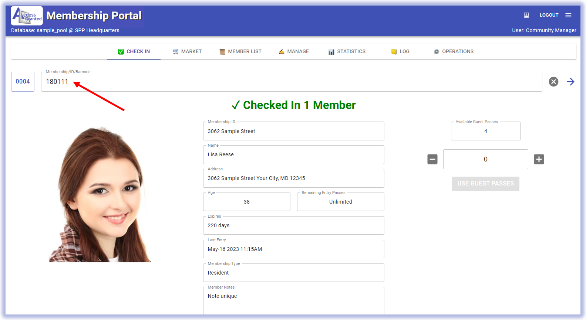View the Statistics tab

point(347,52)
